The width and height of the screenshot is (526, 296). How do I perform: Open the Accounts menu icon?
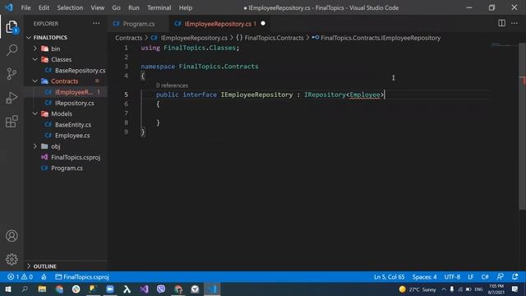[x=12, y=236]
